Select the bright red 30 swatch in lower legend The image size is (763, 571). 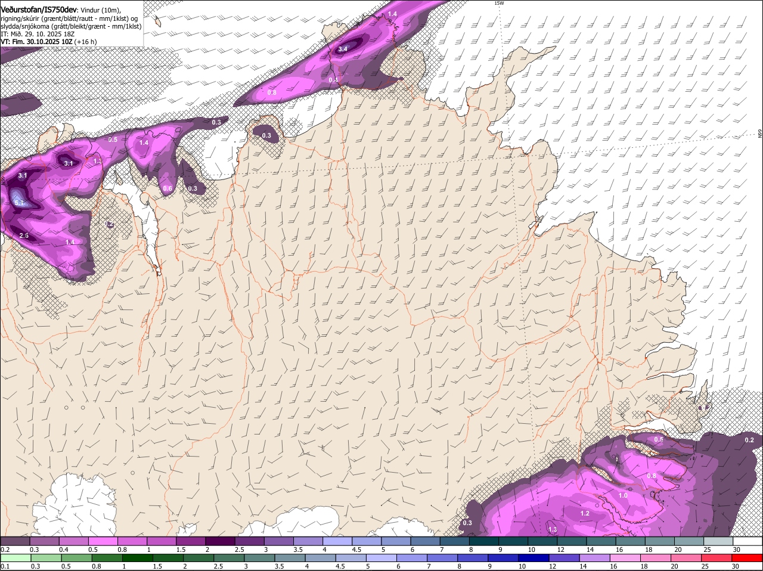(748, 558)
